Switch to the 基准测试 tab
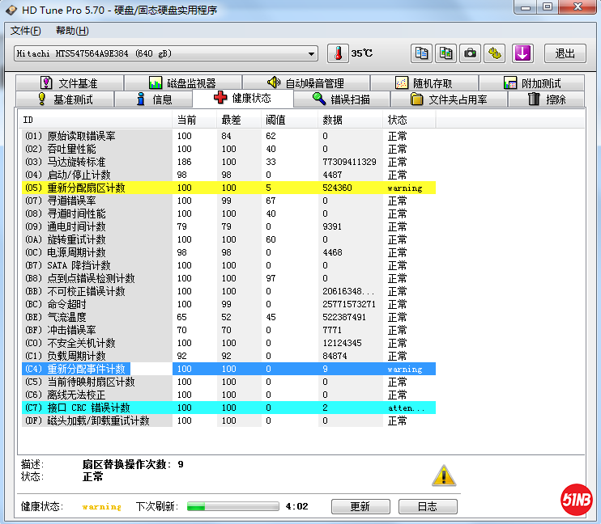Viewport: 601px width, 524px height. (65, 99)
